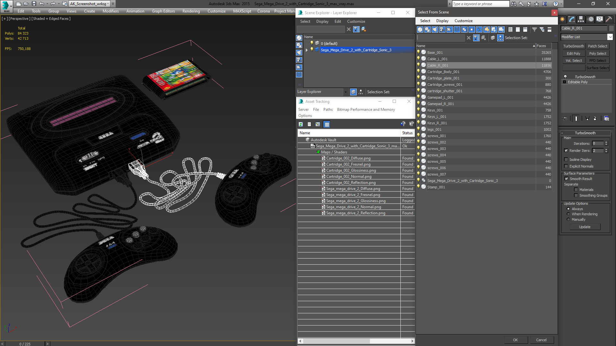Enable Isoline Display checkbox

566,160
